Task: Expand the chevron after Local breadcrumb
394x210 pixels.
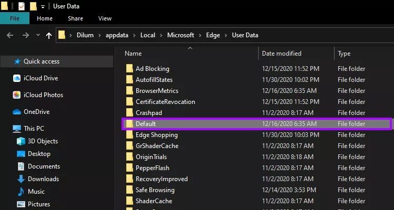Action: pos(161,35)
